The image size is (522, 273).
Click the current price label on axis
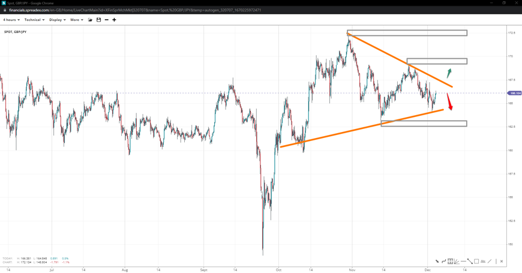(x=514, y=94)
